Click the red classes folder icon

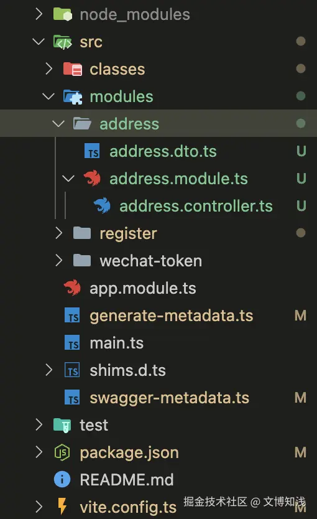point(73,69)
